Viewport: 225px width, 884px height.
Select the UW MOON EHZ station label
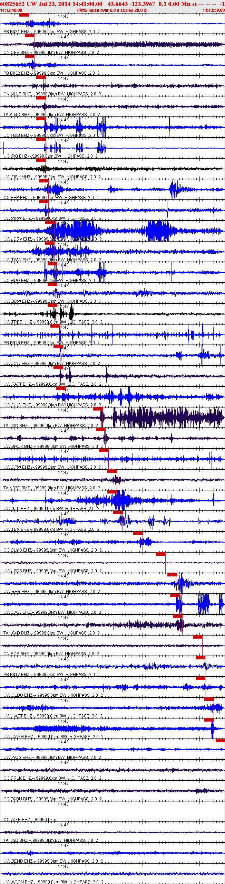click(54, 882)
